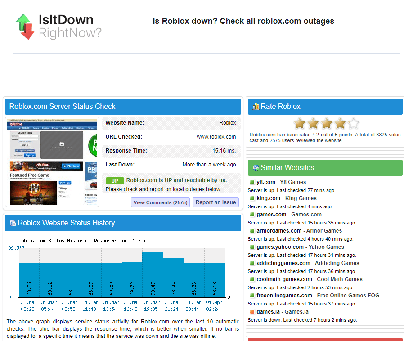Viewport: 404px width, 341px height.
Task: Open the freeonlinegames.com link
Action: tap(284, 296)
